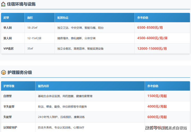Select the 单人间 row label
This screenshot has height=132, width=191.
tap(7, 28)
